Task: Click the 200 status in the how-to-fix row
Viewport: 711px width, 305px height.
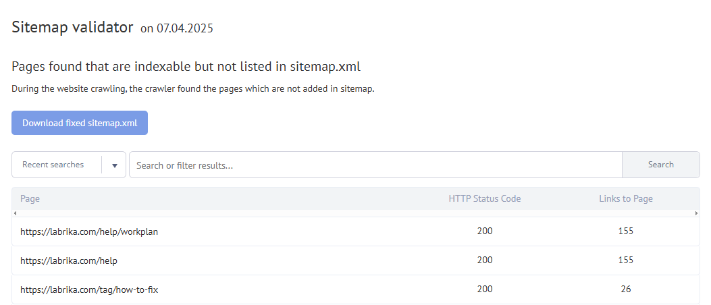Action: [485, 289]
